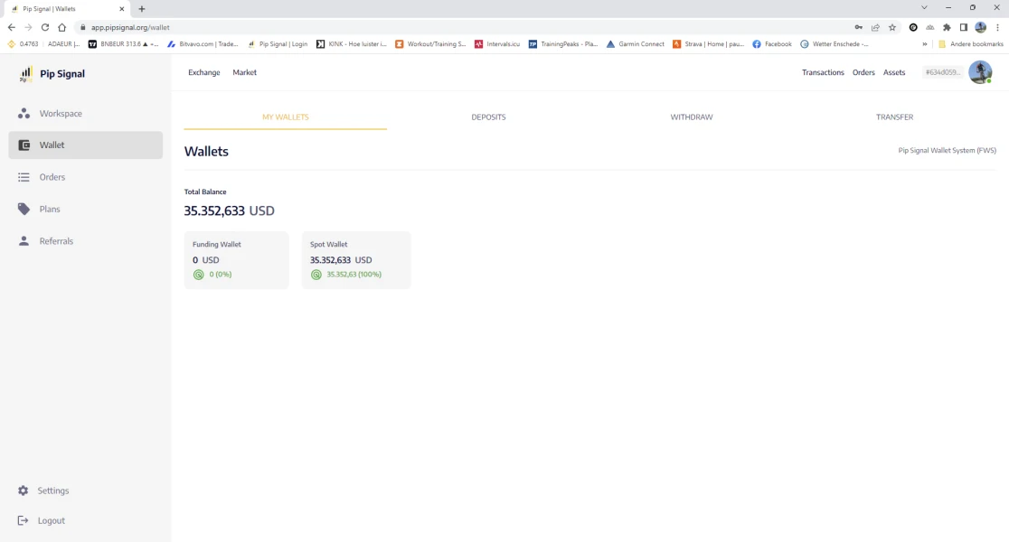Viewport: 1009px width, 542px height.
Task: Click the browser forward arrow
Action: (x=28, y=27)
